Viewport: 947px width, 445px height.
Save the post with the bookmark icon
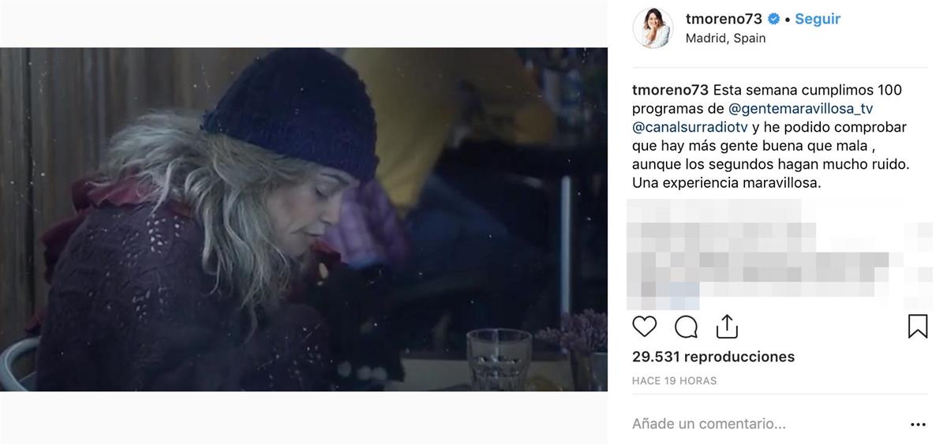[917, 327]
